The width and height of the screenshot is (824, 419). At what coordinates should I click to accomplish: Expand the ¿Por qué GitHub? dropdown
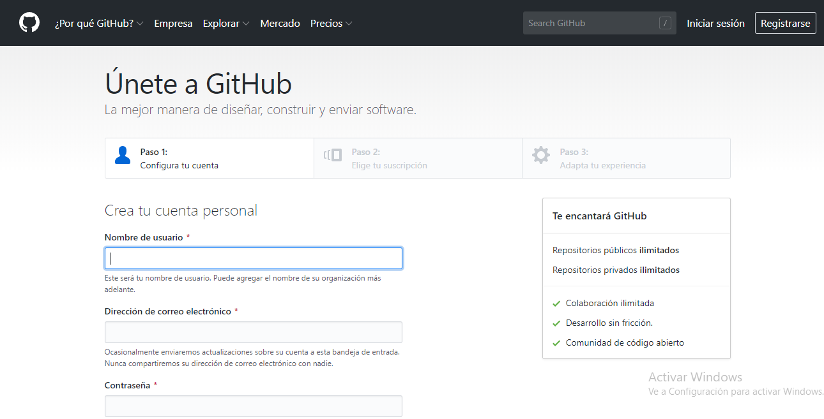[x=99, y=24]
